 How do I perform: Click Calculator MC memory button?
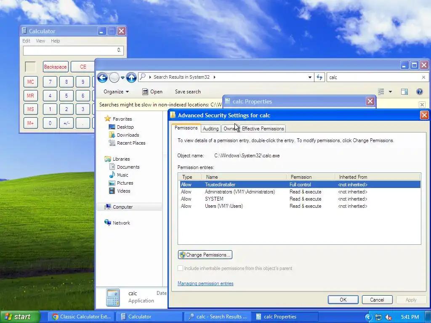pyautogui.click(x=30, y=82)
